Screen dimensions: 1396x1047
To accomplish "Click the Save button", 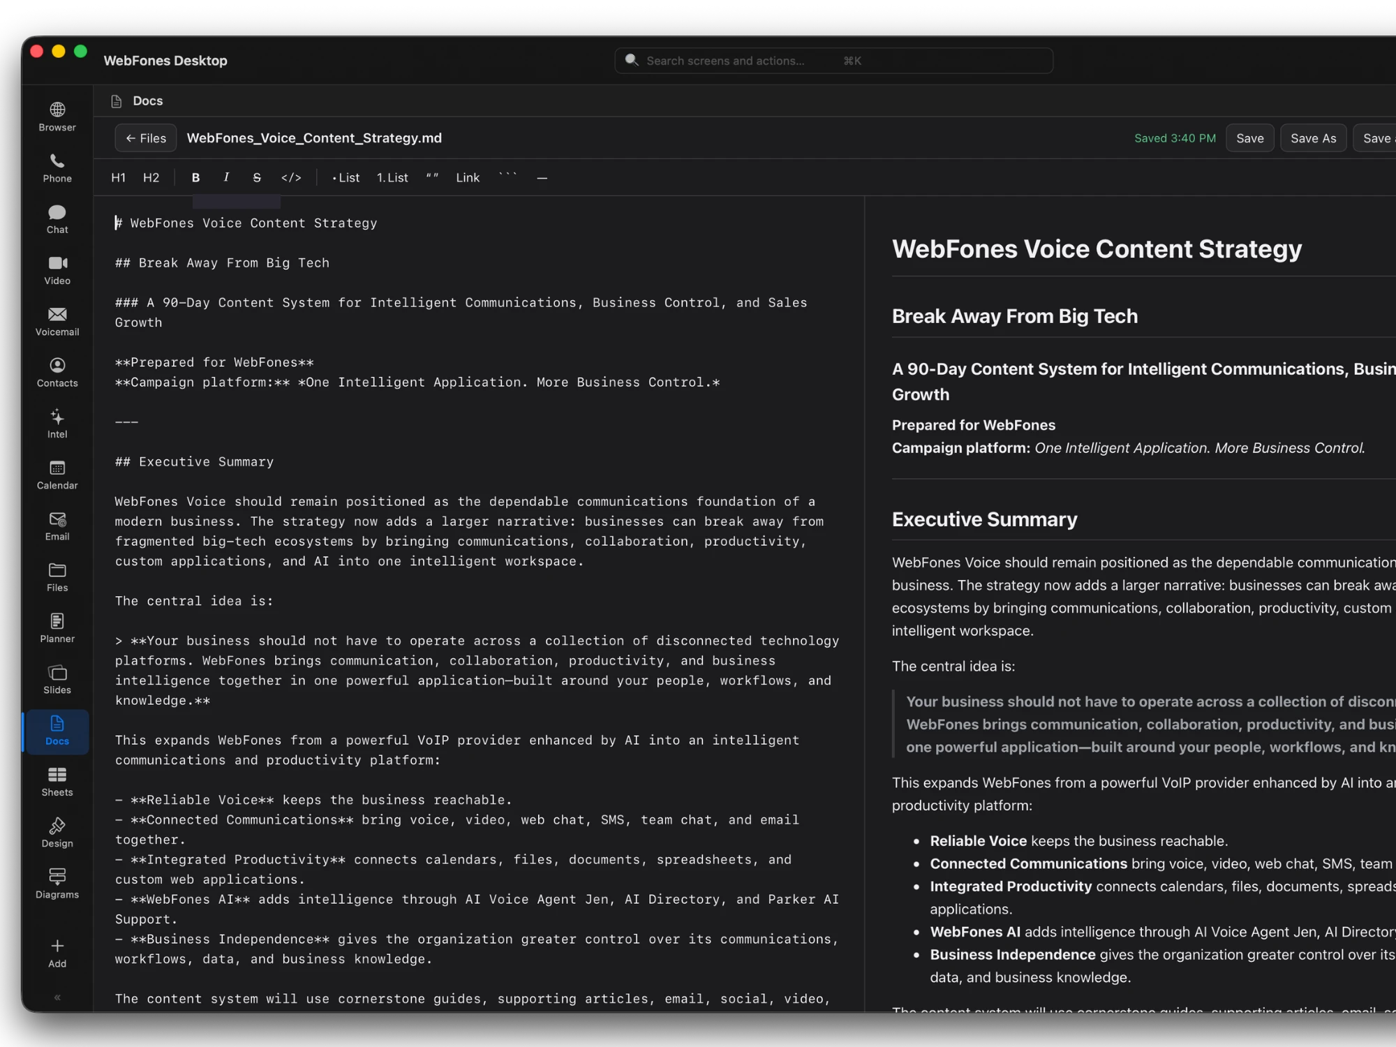I will click(1249, 138).
